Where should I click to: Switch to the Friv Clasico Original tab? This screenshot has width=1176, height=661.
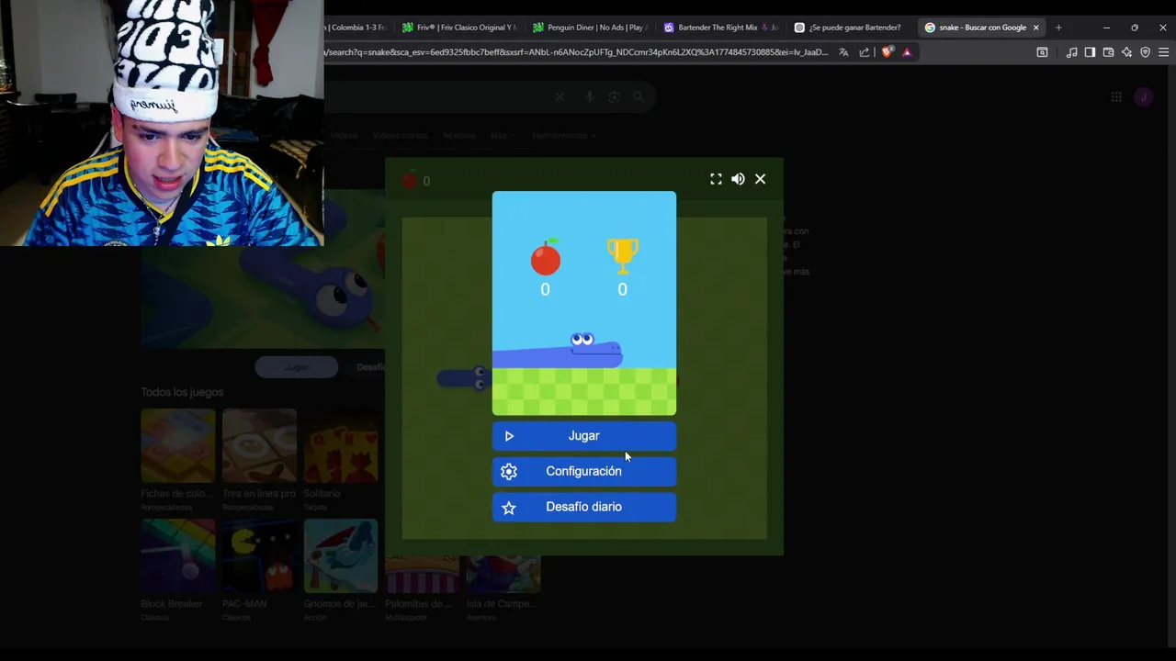pyautogui.click(x=458, y=28)
